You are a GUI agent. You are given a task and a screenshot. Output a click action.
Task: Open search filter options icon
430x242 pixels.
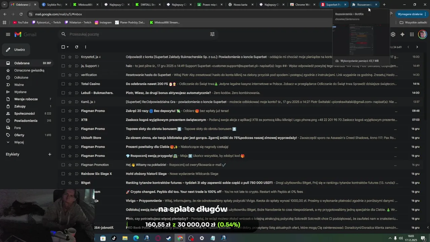pyautogui.click(x=212, y=34)
